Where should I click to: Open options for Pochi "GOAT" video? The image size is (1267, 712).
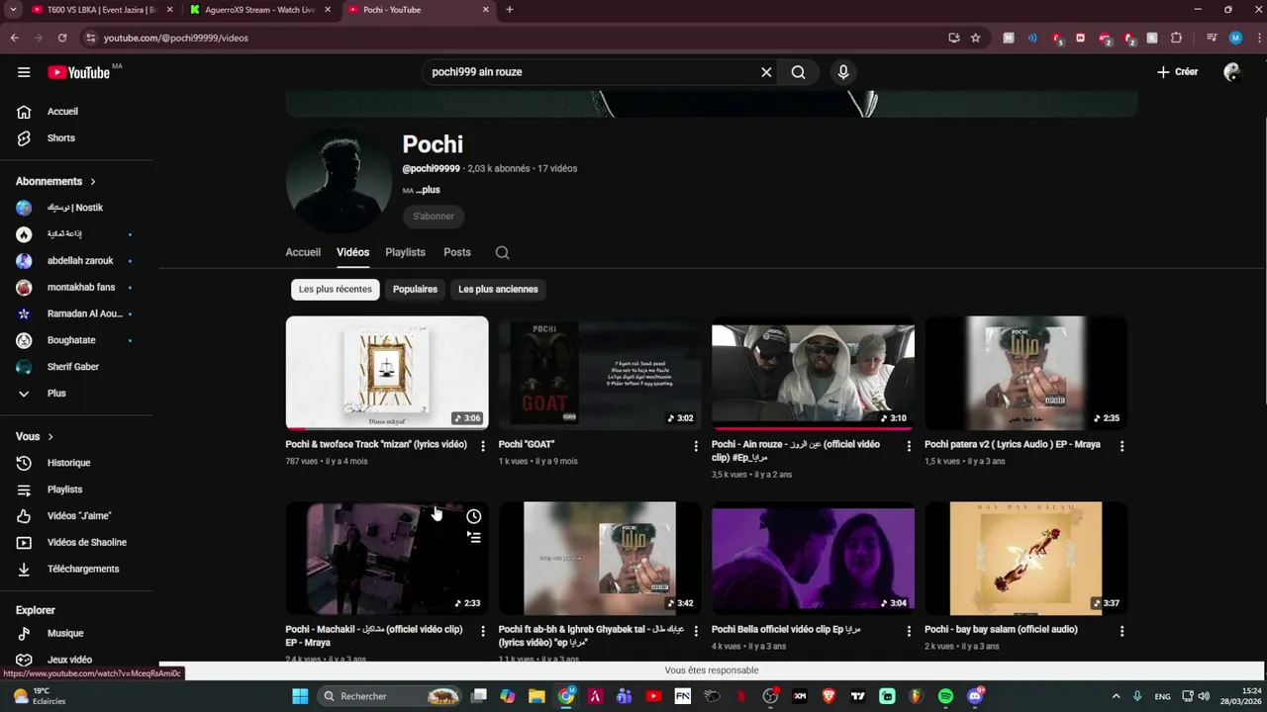pos(696,446)
